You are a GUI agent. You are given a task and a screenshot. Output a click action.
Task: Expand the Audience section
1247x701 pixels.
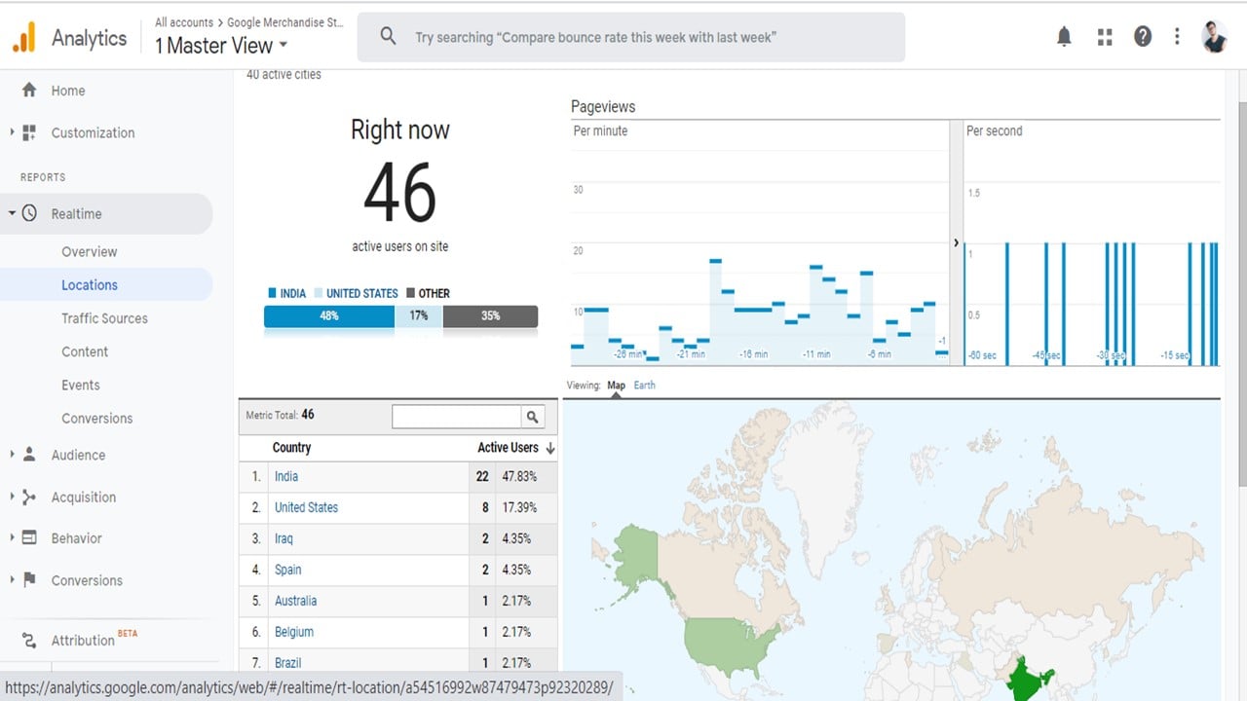point(78,455)
